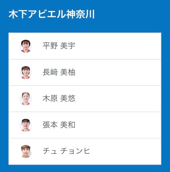The height and width of the screenshot is (172, 170).
Task: Click the empty space after 張本 美和
Action: click(x=118, y=125)
